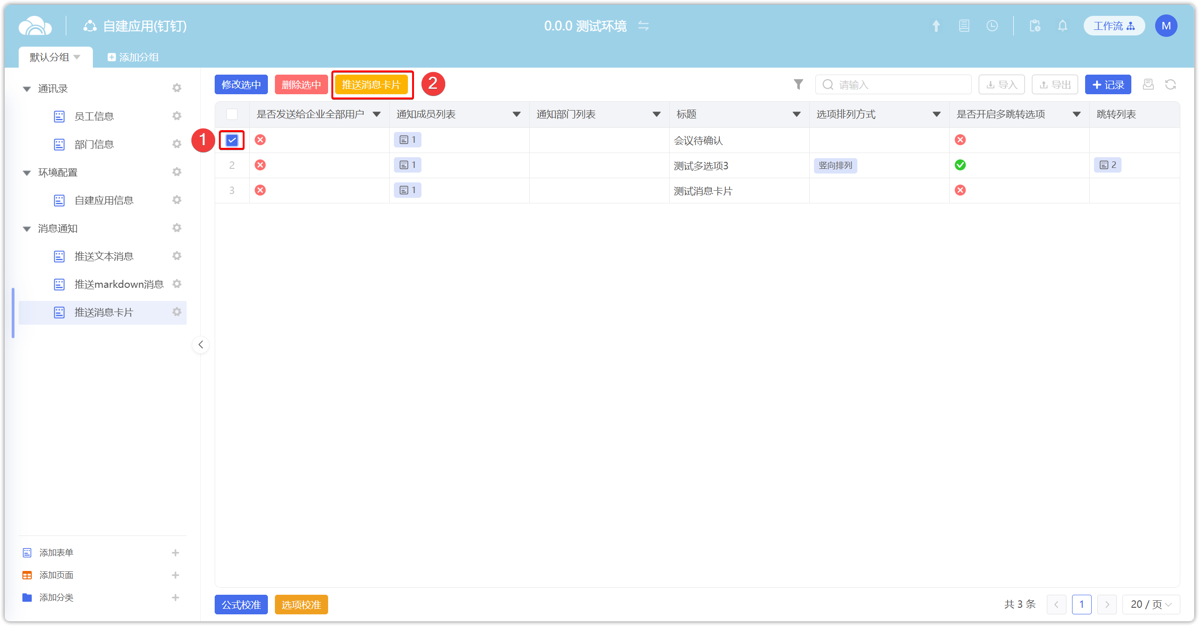Open the 标题 column dropdown arrow
The image size is (1199, 626).
click(796, 114)
